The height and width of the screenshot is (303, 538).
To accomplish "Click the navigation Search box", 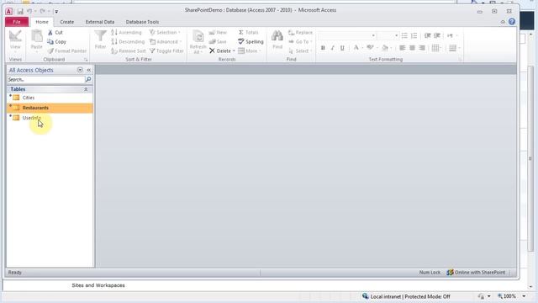I will pos(45,79).
